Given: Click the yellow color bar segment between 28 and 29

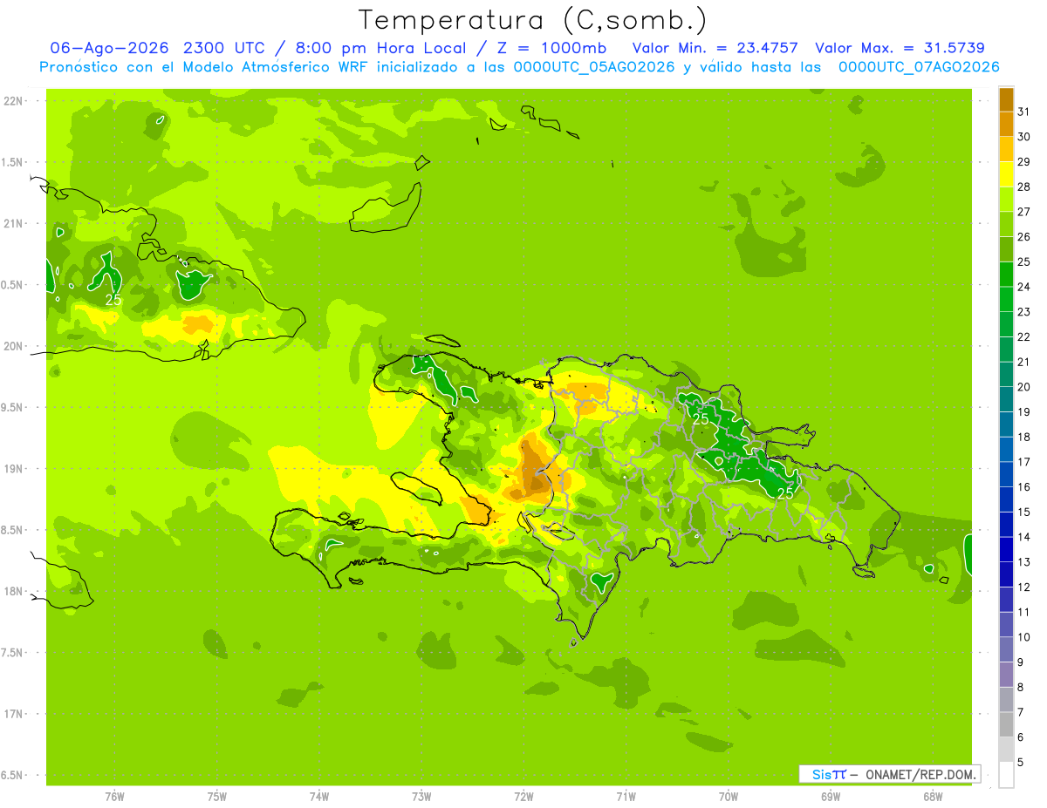Looking at the screenshot, I should [x=1006, y=174].
